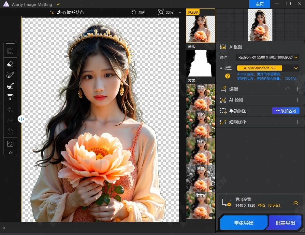Click the 刷新 refresh button
This screenshot has height=235, width=305.
click(138, 12)
